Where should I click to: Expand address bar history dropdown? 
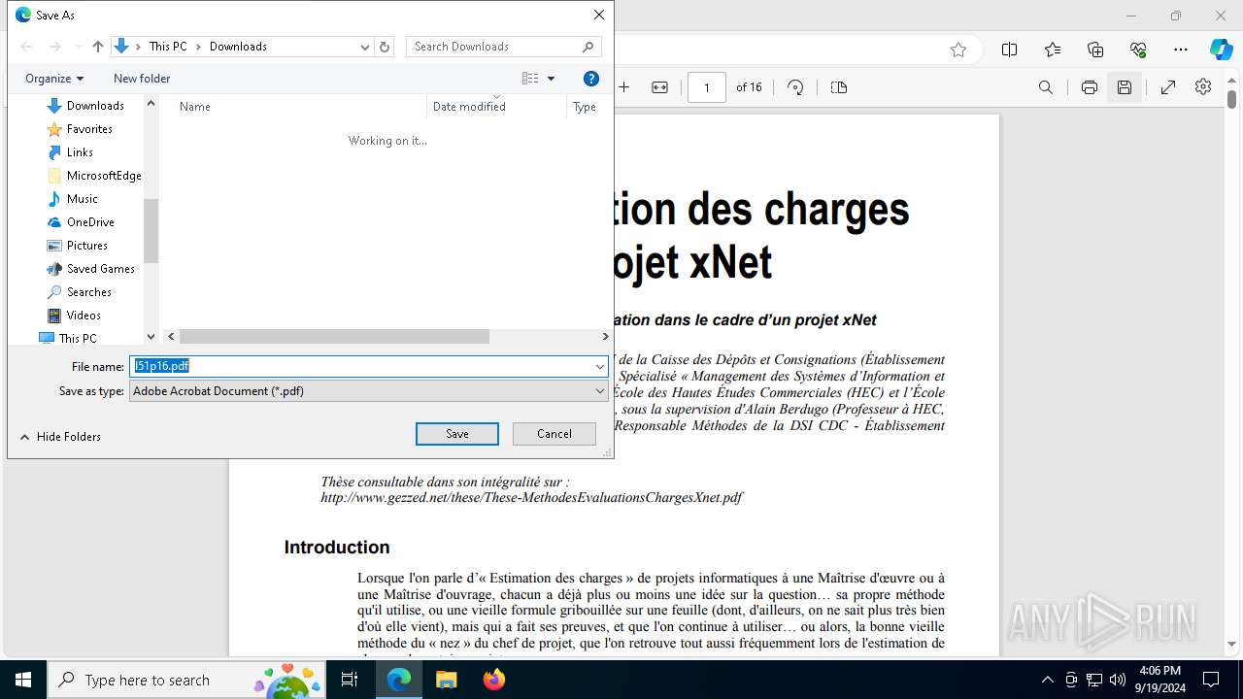pyautogui.click(x=365, y=47)
